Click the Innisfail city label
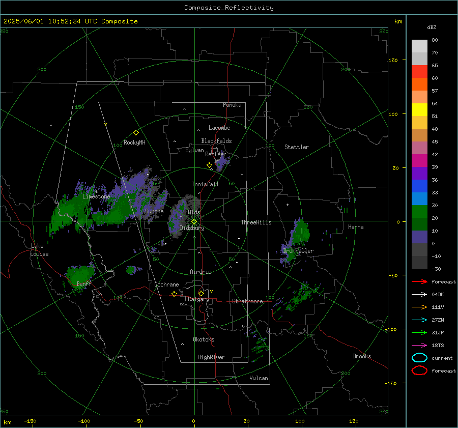The image size is (458, 428). [205, 184]
